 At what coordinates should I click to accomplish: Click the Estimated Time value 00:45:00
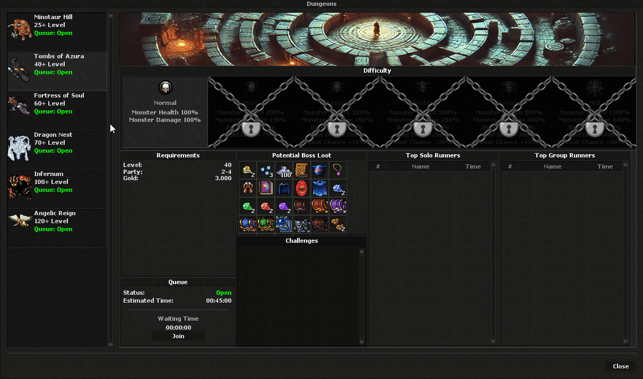219,301
